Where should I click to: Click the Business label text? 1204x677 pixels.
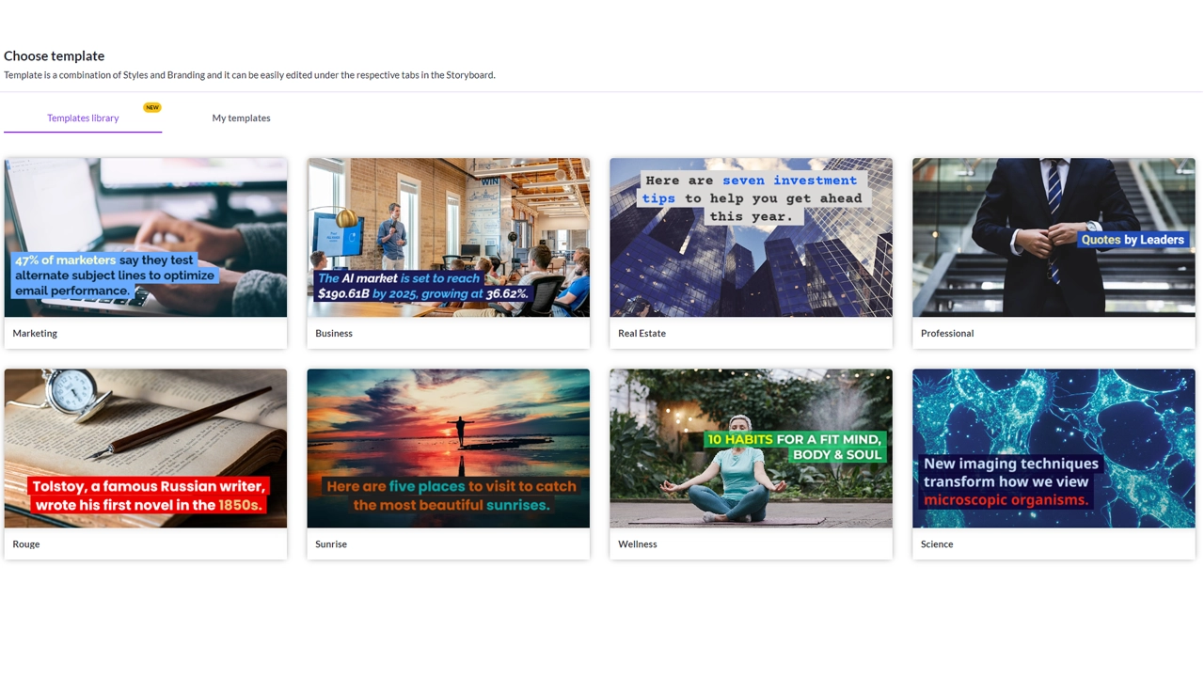pos(334,333)
